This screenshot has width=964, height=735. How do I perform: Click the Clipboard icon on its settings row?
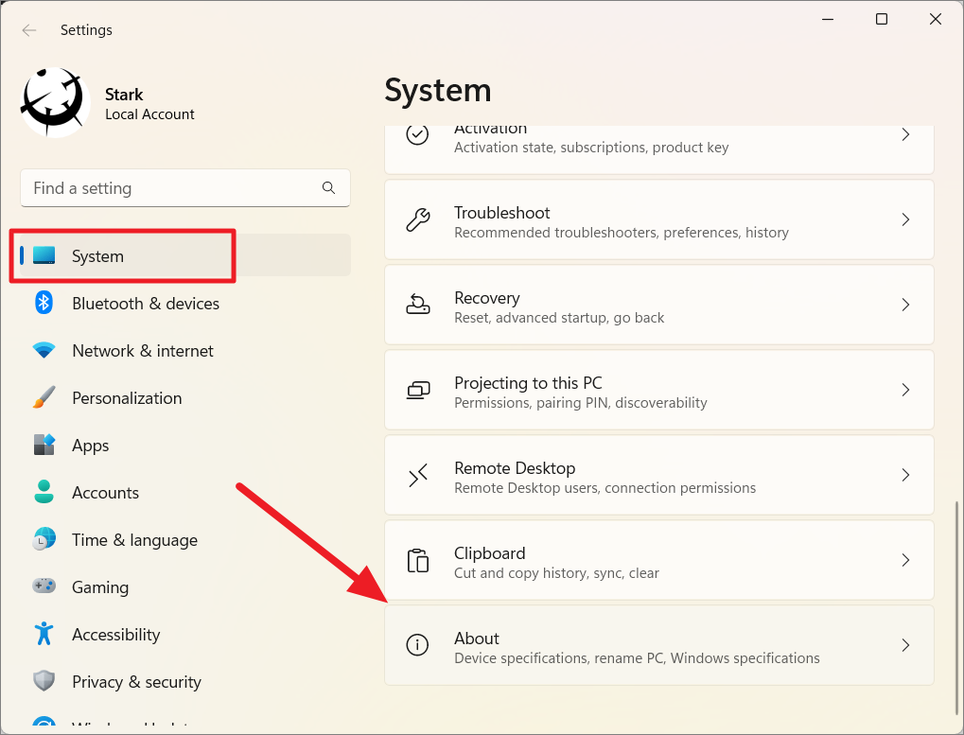point(417,560)
